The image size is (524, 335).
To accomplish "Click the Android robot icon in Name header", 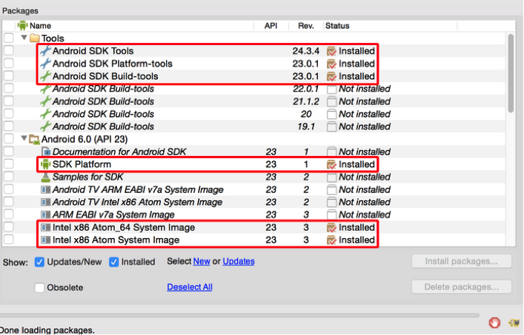I will [x=22, y=25].
